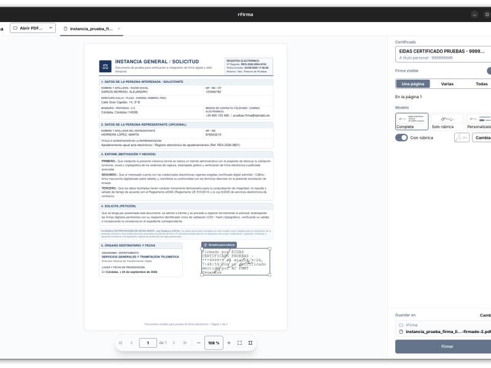Toggle the Con rúbrica switch
The height and width of the screenshot is (368, 491).
[x=401, y=137]
